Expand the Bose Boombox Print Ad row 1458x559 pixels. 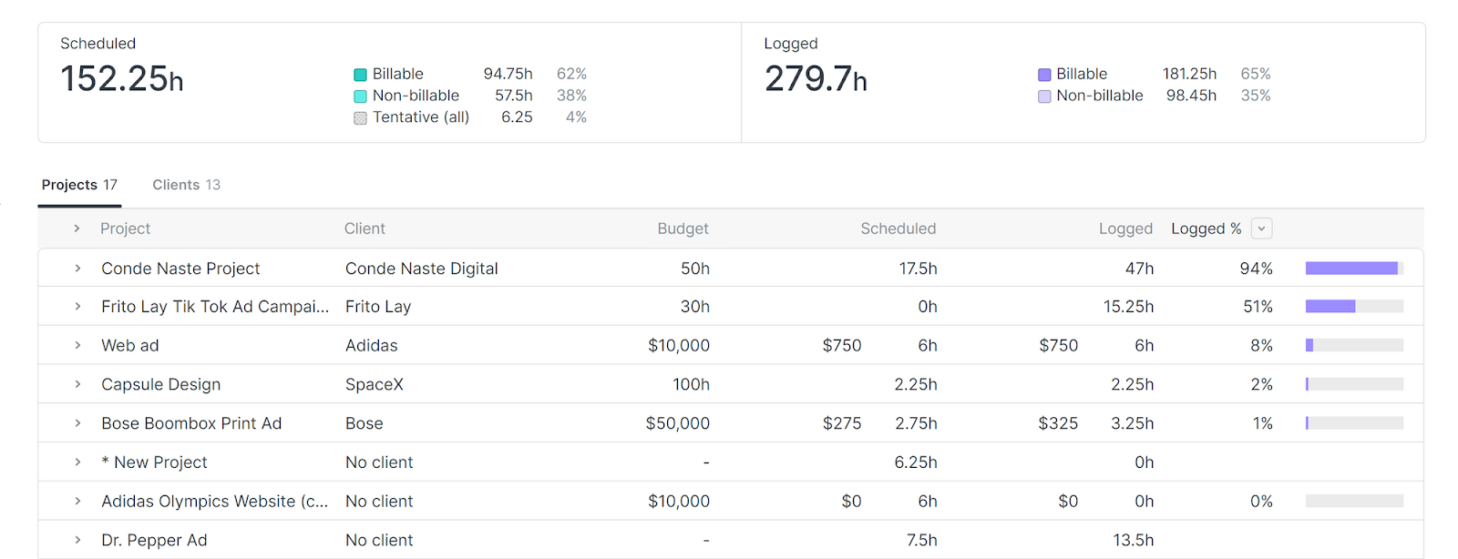[77, 422]
